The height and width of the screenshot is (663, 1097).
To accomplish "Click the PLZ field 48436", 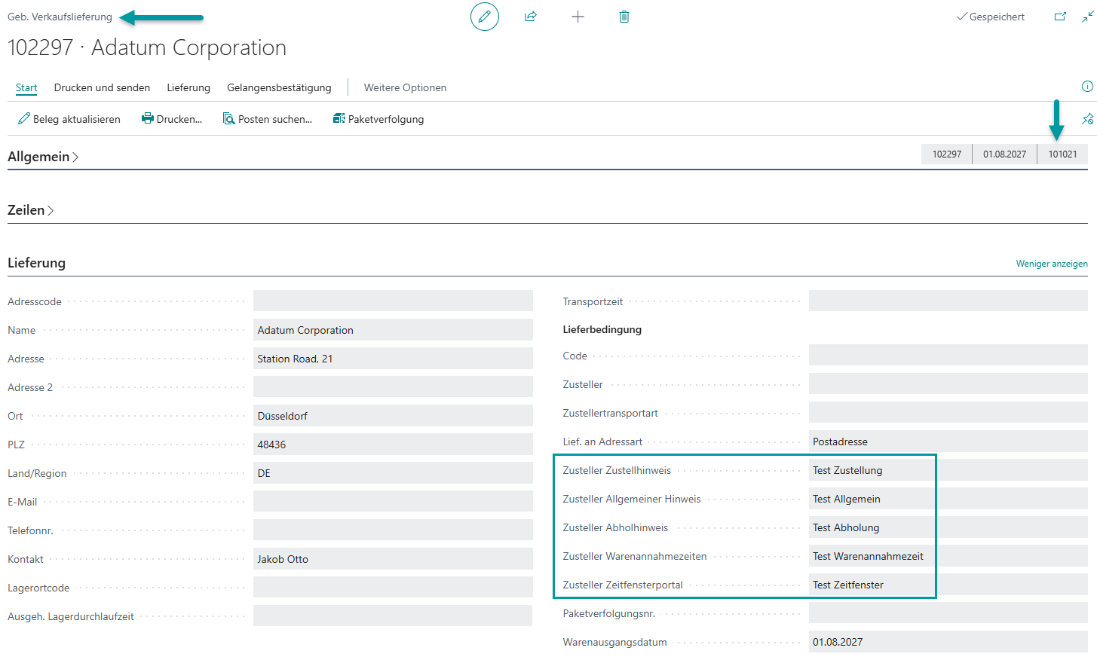I will click(393, 445).
